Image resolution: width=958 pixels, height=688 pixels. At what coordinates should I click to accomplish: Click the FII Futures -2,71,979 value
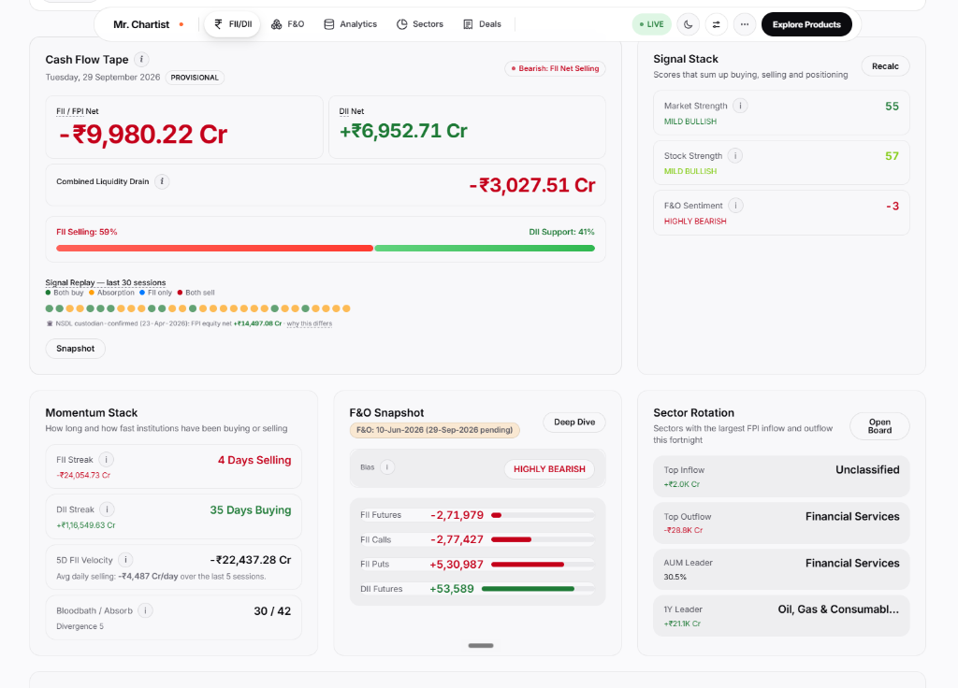click(457, 515)
